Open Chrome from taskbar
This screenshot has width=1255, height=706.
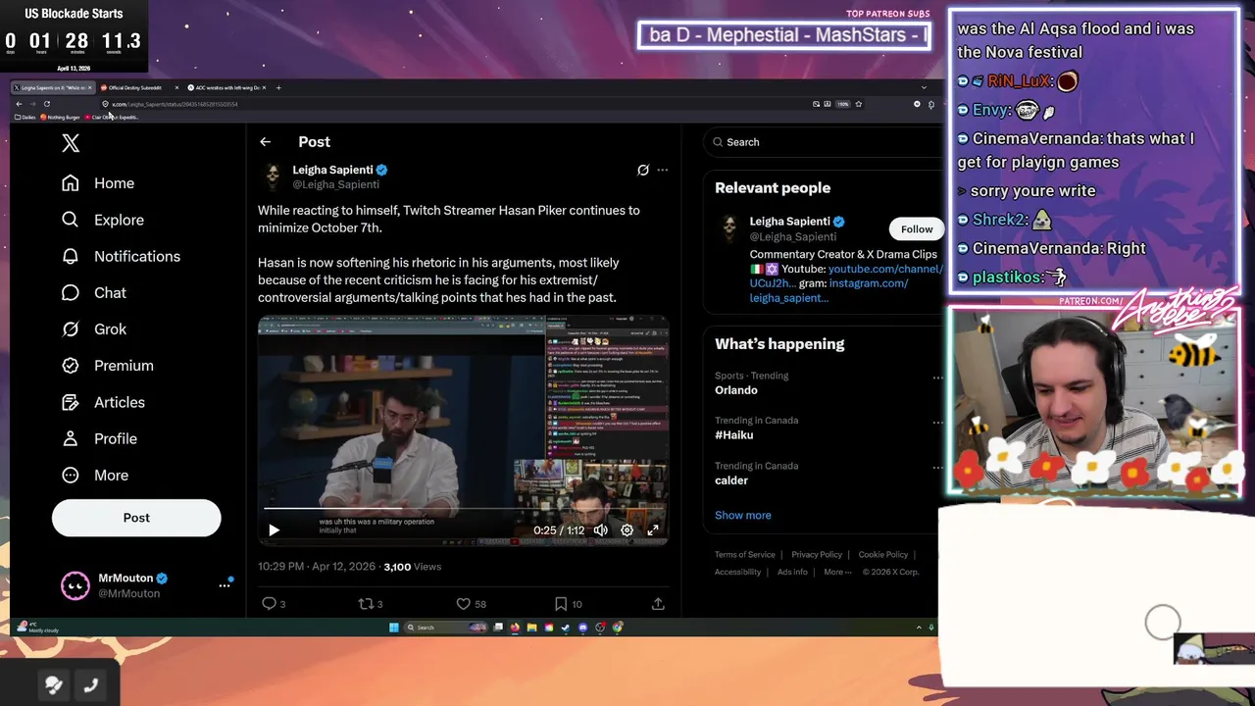[618, 628]
